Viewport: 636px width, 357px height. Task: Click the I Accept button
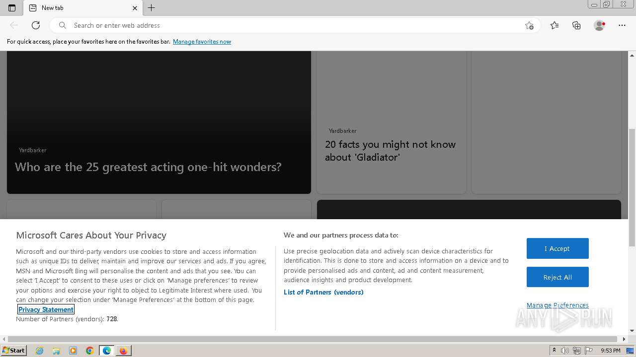(x=557, y=248)
